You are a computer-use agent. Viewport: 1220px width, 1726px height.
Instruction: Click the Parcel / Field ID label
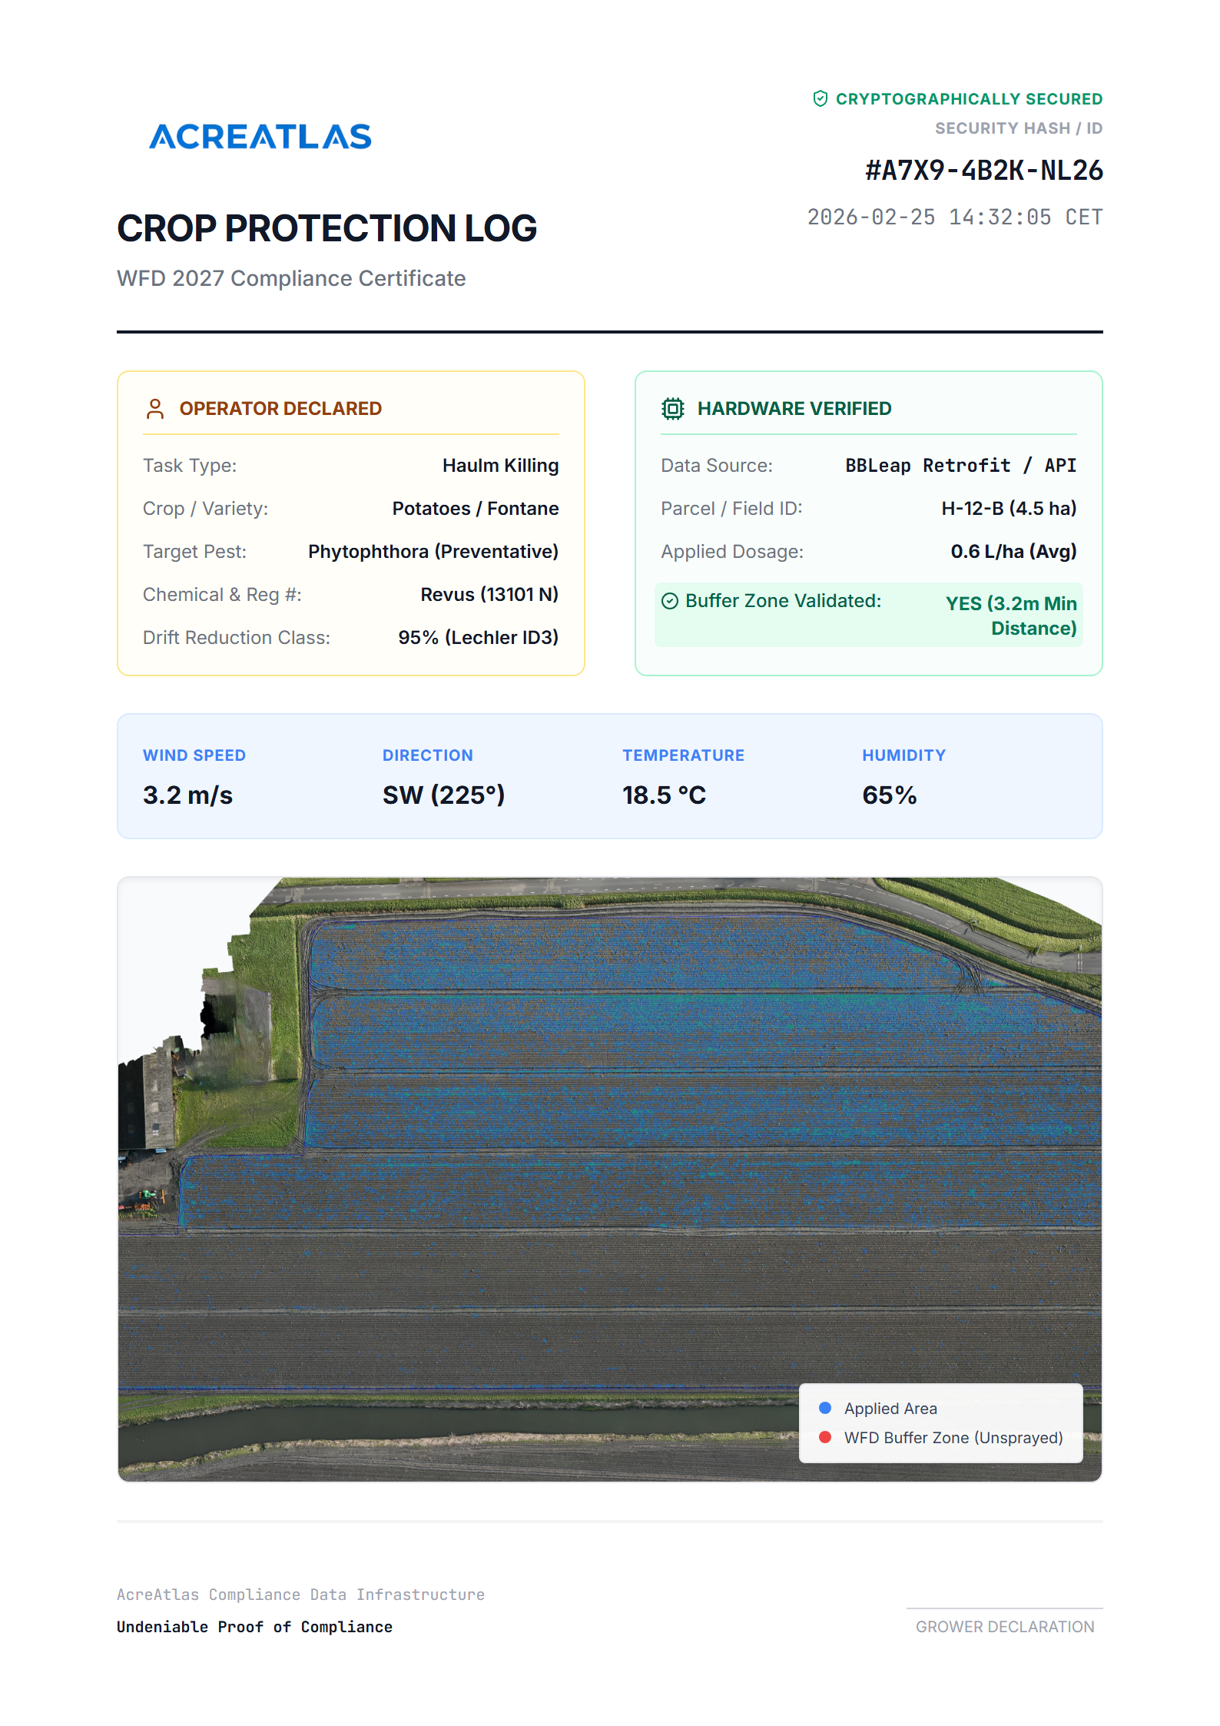[x=731, y=509]
